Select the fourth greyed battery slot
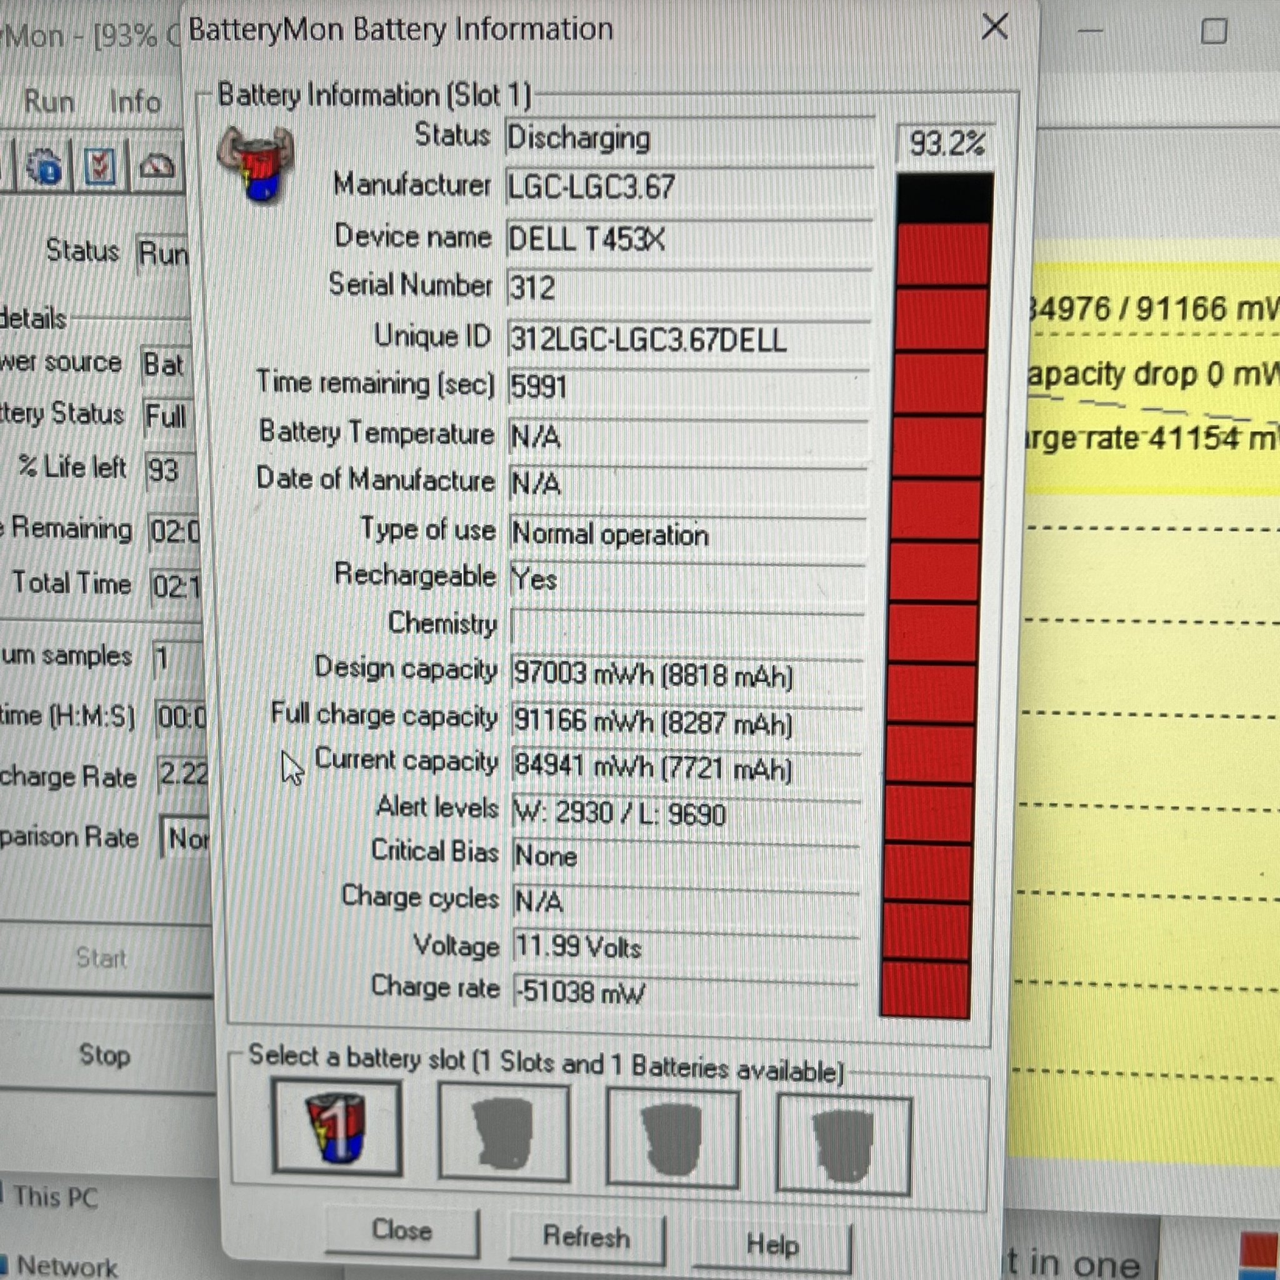This screenshot has width=1280, height=1280. (843, 1144)
